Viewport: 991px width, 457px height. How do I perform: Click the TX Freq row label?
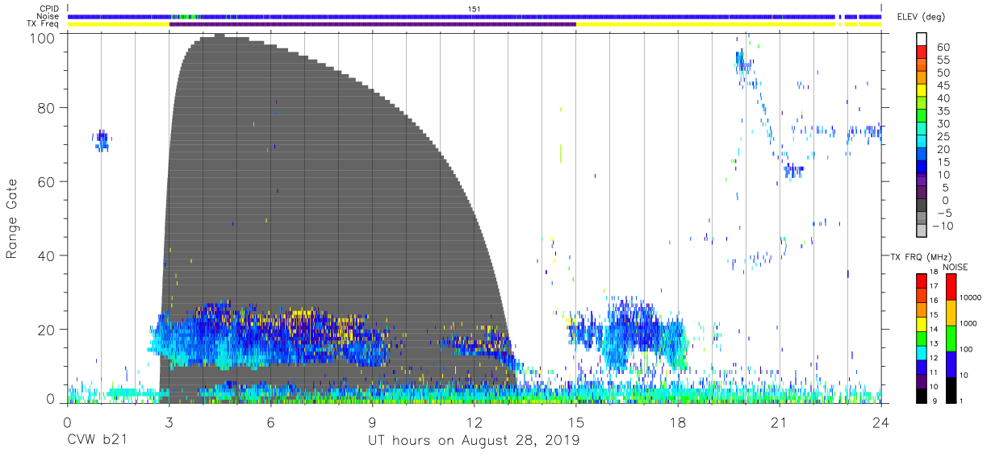pyautogui.click(x=44, y=24)
